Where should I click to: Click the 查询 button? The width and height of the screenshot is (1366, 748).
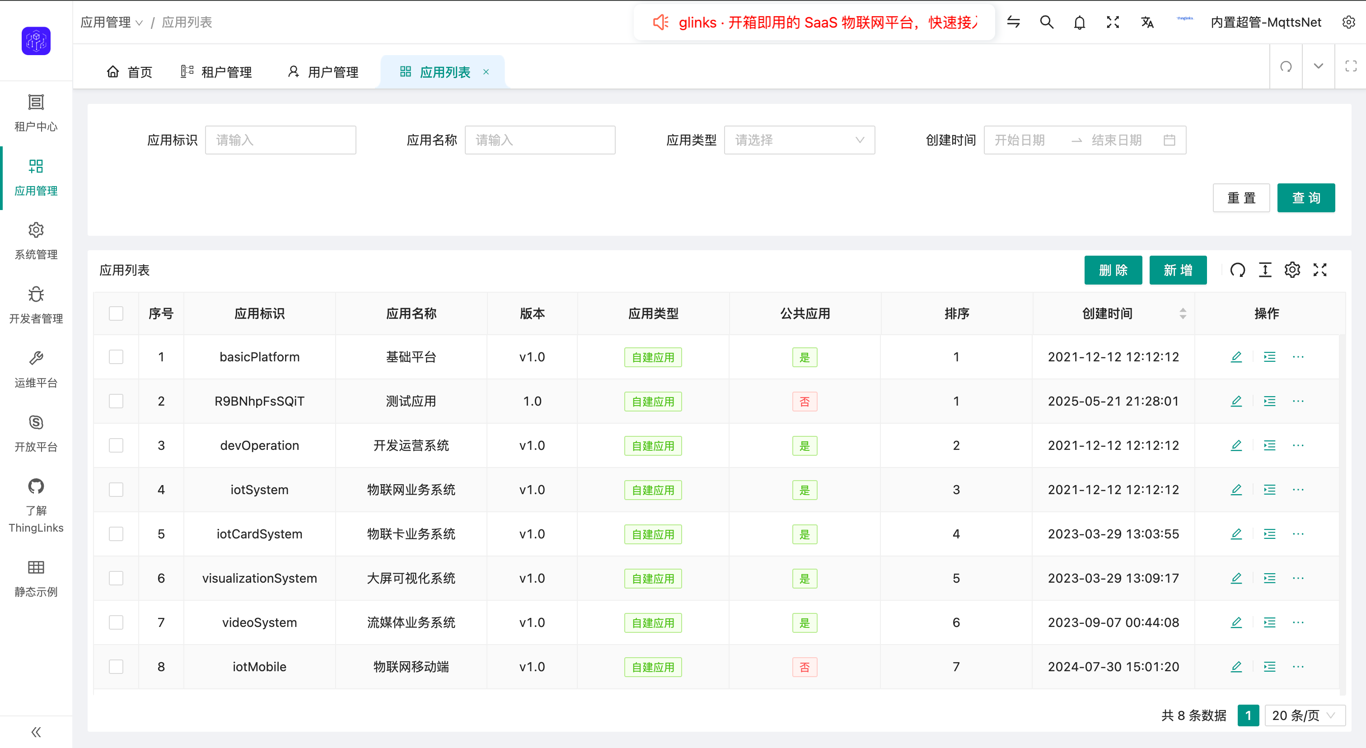pyautogui.click(x=1305, y=198)
